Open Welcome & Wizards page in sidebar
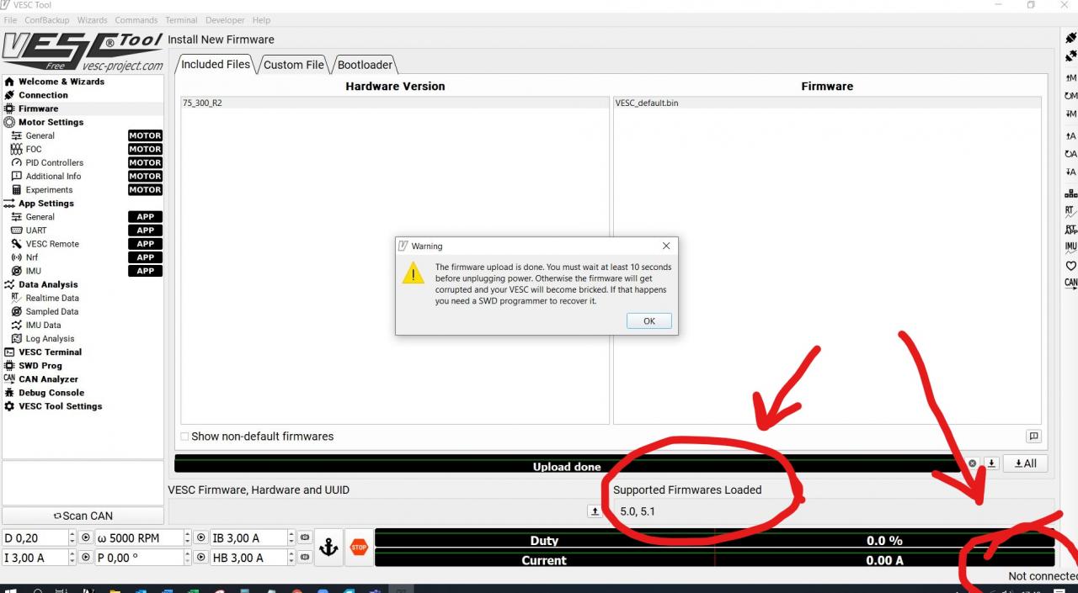Screen dimensions: 1078x593 click(61, 82)
